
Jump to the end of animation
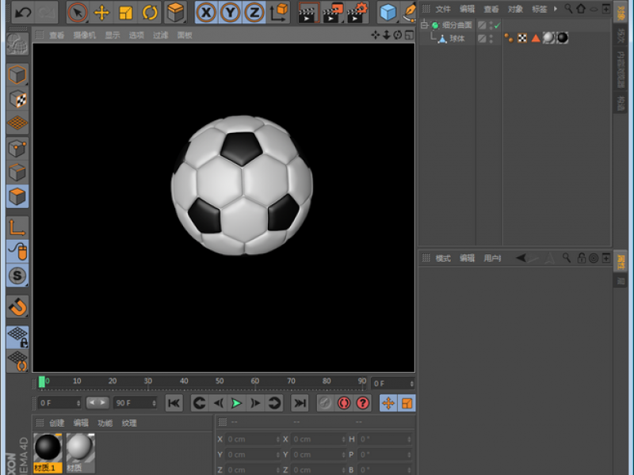point(300,403)
